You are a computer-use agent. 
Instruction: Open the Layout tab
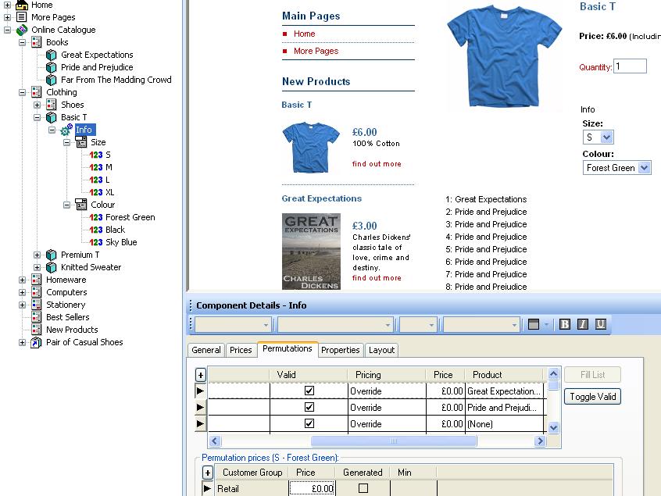[x=381, y=350]
